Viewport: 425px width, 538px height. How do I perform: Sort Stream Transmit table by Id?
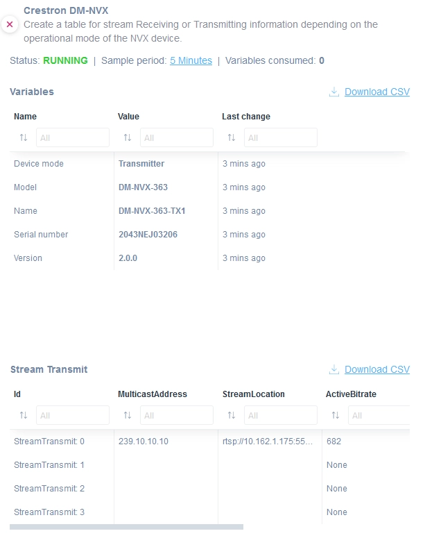point(24,415)
